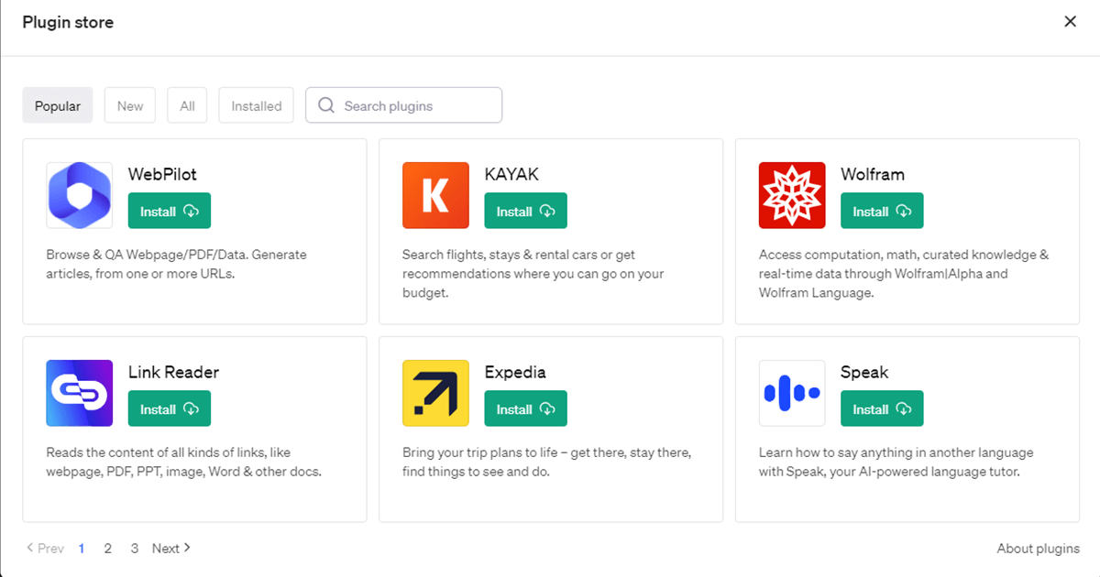Click the Speak plugin logo
Viewport: 1100px width, 577px height.
pos(792,393)
